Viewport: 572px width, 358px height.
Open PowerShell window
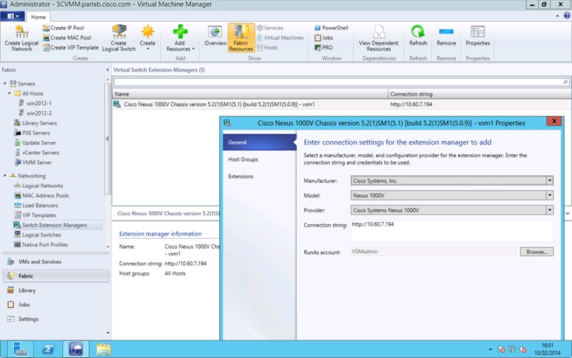[331, 28]
